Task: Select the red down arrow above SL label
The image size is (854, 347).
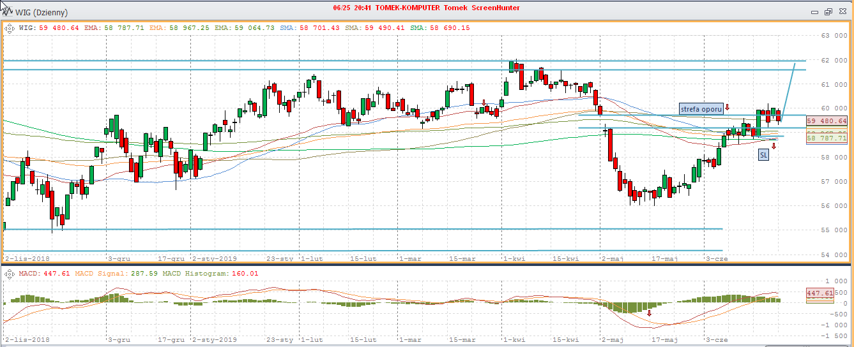Action: [x=774, y=146]
